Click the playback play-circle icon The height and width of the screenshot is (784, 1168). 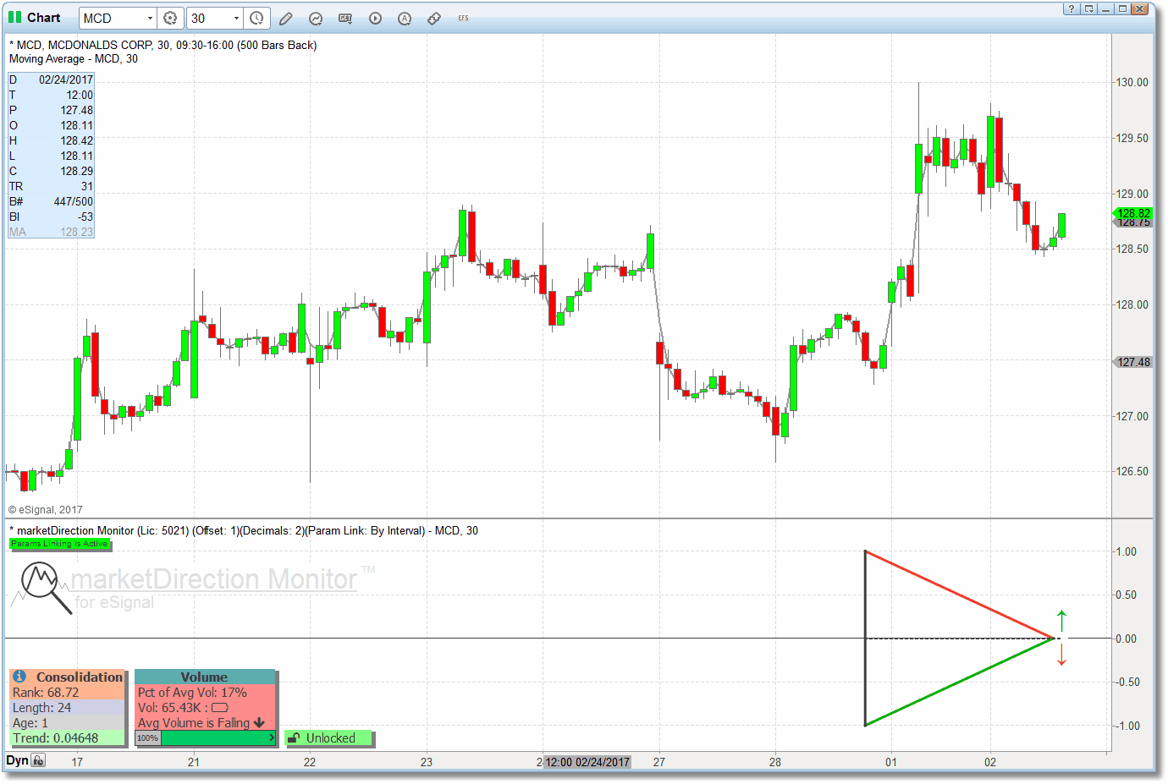coord(375,18)
